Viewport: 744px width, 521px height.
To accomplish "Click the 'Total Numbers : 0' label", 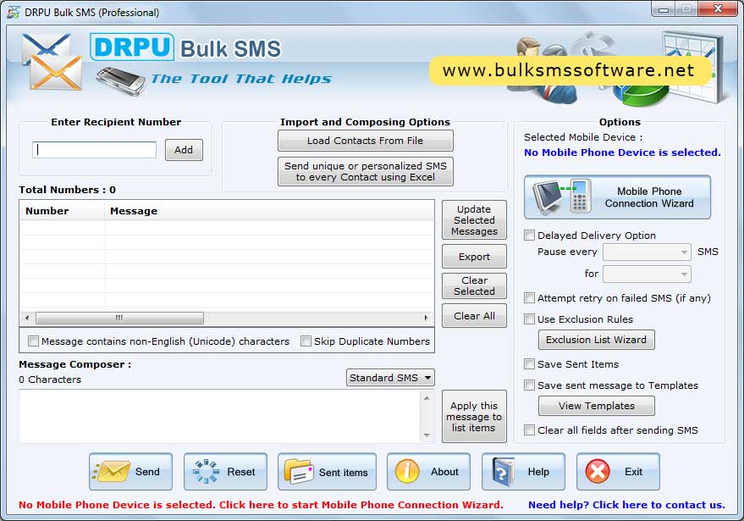I will [68, 190].
